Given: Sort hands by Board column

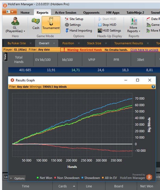Looking at the screenshot, I should click(x=119, y=186).
